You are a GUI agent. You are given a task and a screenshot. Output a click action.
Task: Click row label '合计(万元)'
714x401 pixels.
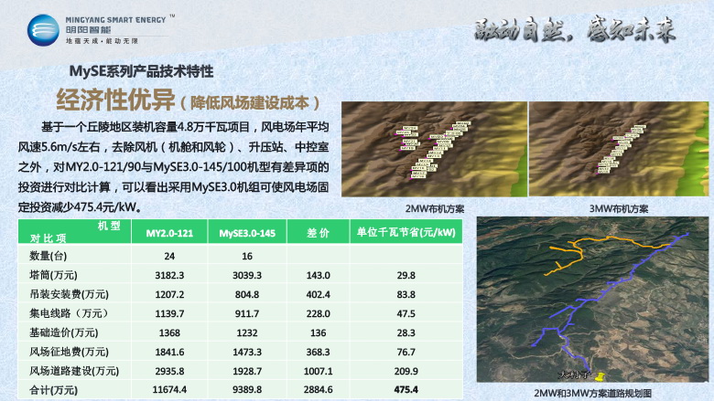pos(53,390)
